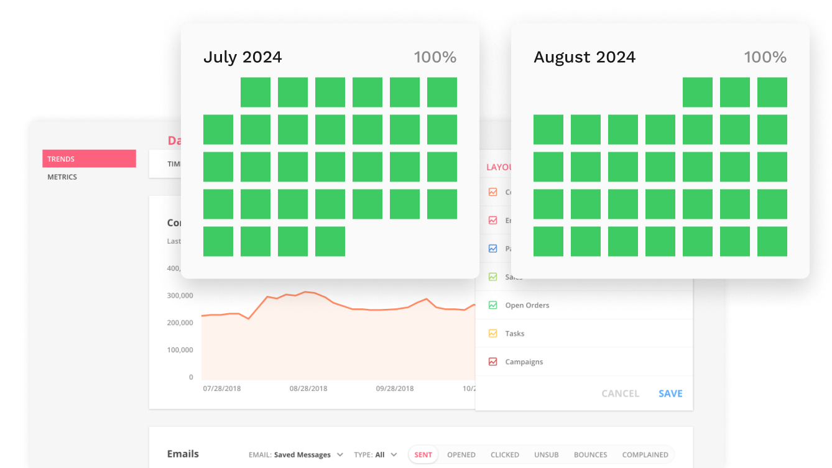Click the pink chart icon in layout list
Screen dimensions: 832x468
point(492,220)
